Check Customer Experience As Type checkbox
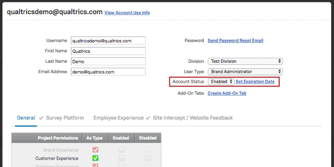The image size is (334, 167). click(95, 158)
